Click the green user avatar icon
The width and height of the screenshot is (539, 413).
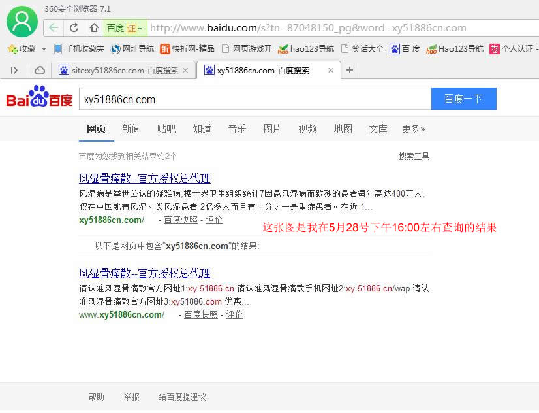pos(22,22)
